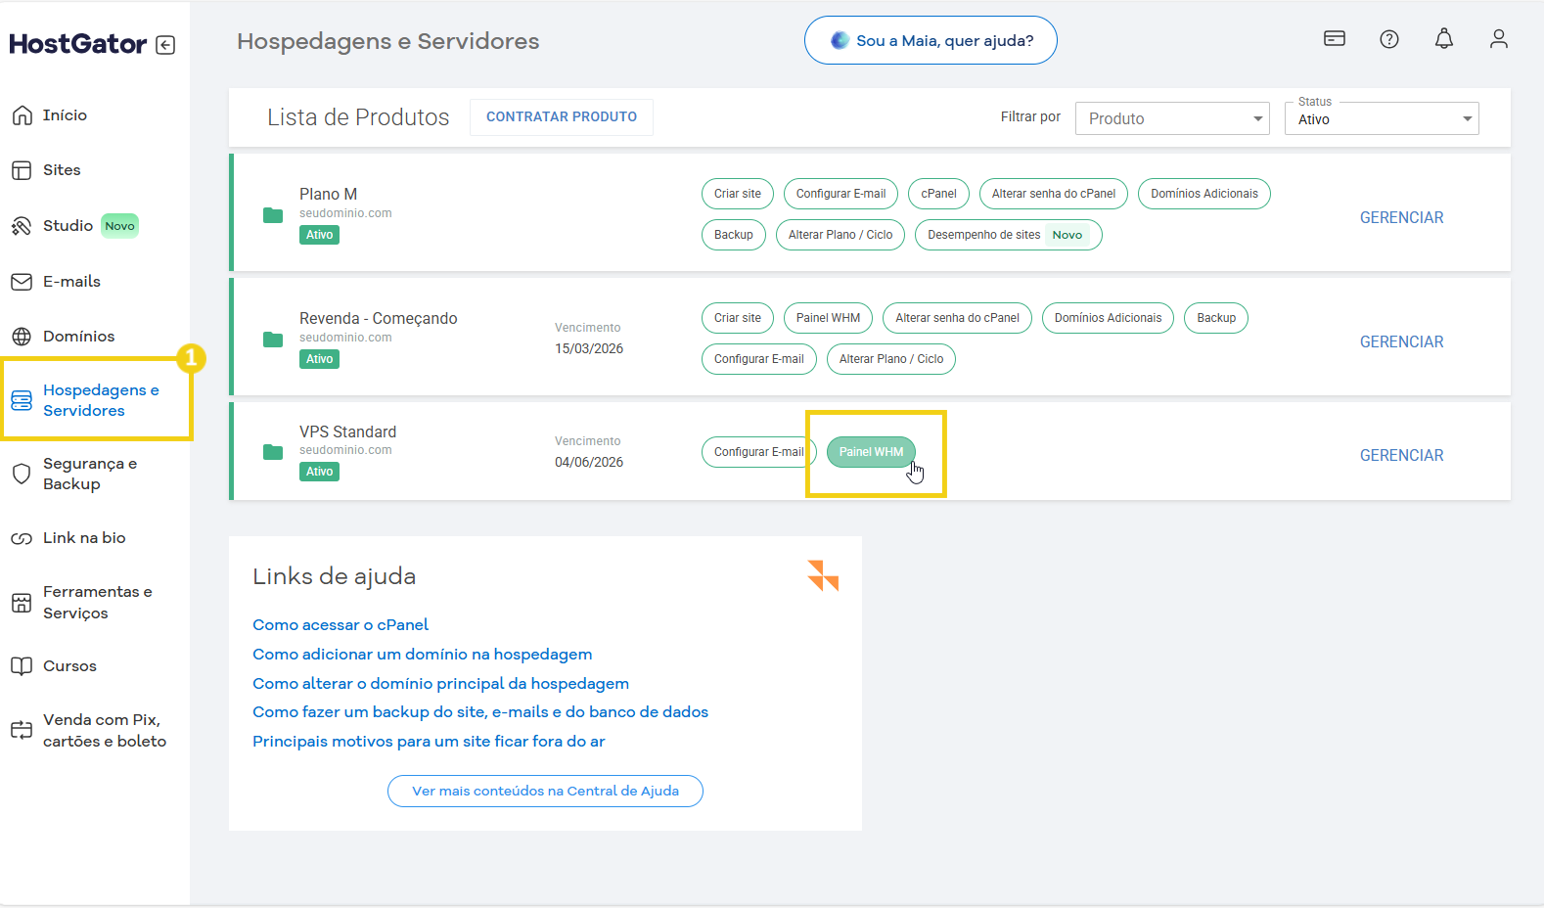This screenshot has height=908, width=1544.
Task: Click cPanel button in Plano M row
Action: [938, 194]
